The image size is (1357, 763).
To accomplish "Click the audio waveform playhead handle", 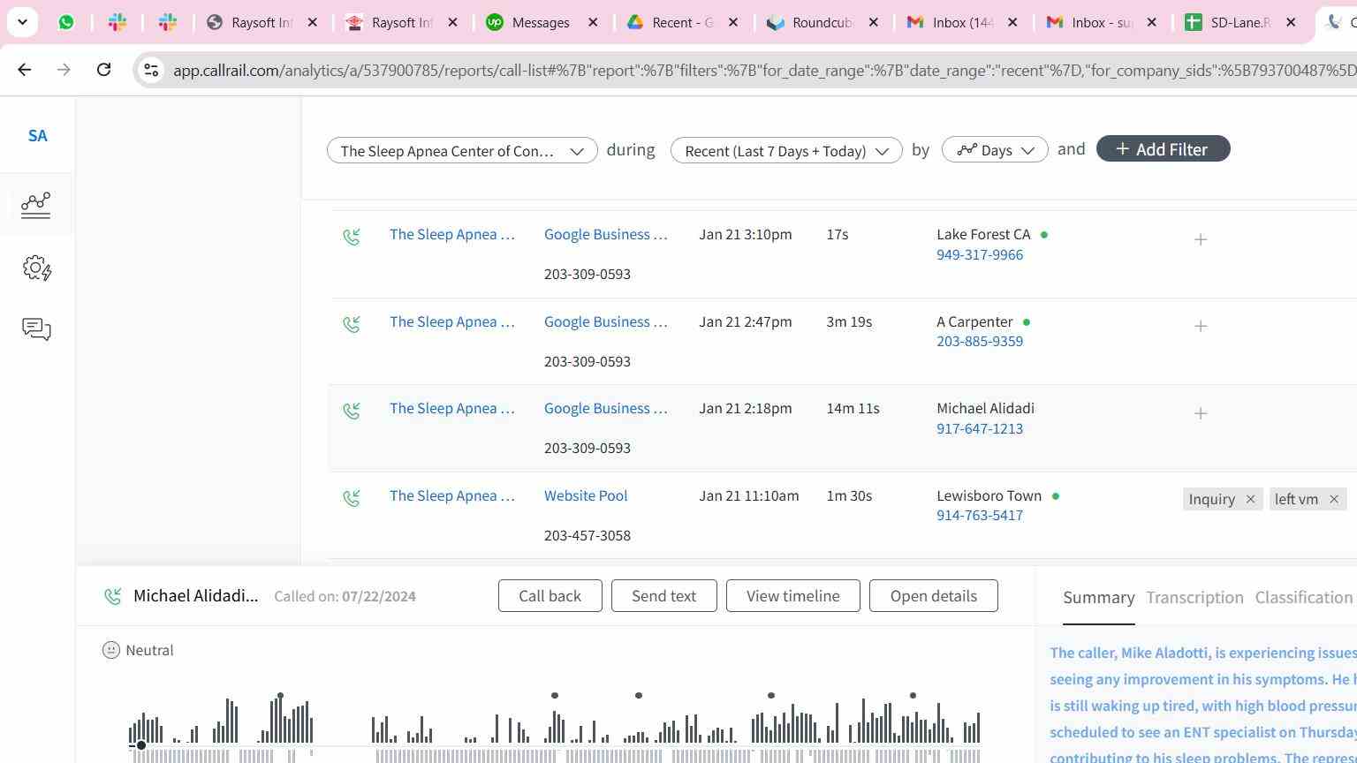I will coord(140,745).
